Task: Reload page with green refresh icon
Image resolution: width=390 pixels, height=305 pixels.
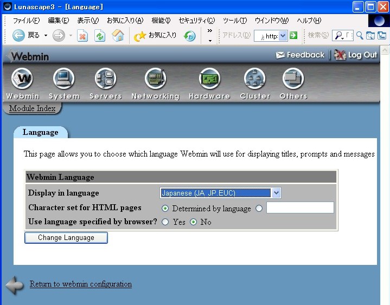Action: [100, 36]
